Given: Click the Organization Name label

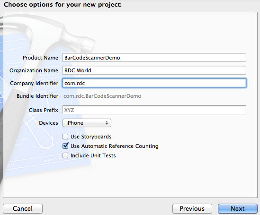Looking at the screenshot, I should 34,70.
